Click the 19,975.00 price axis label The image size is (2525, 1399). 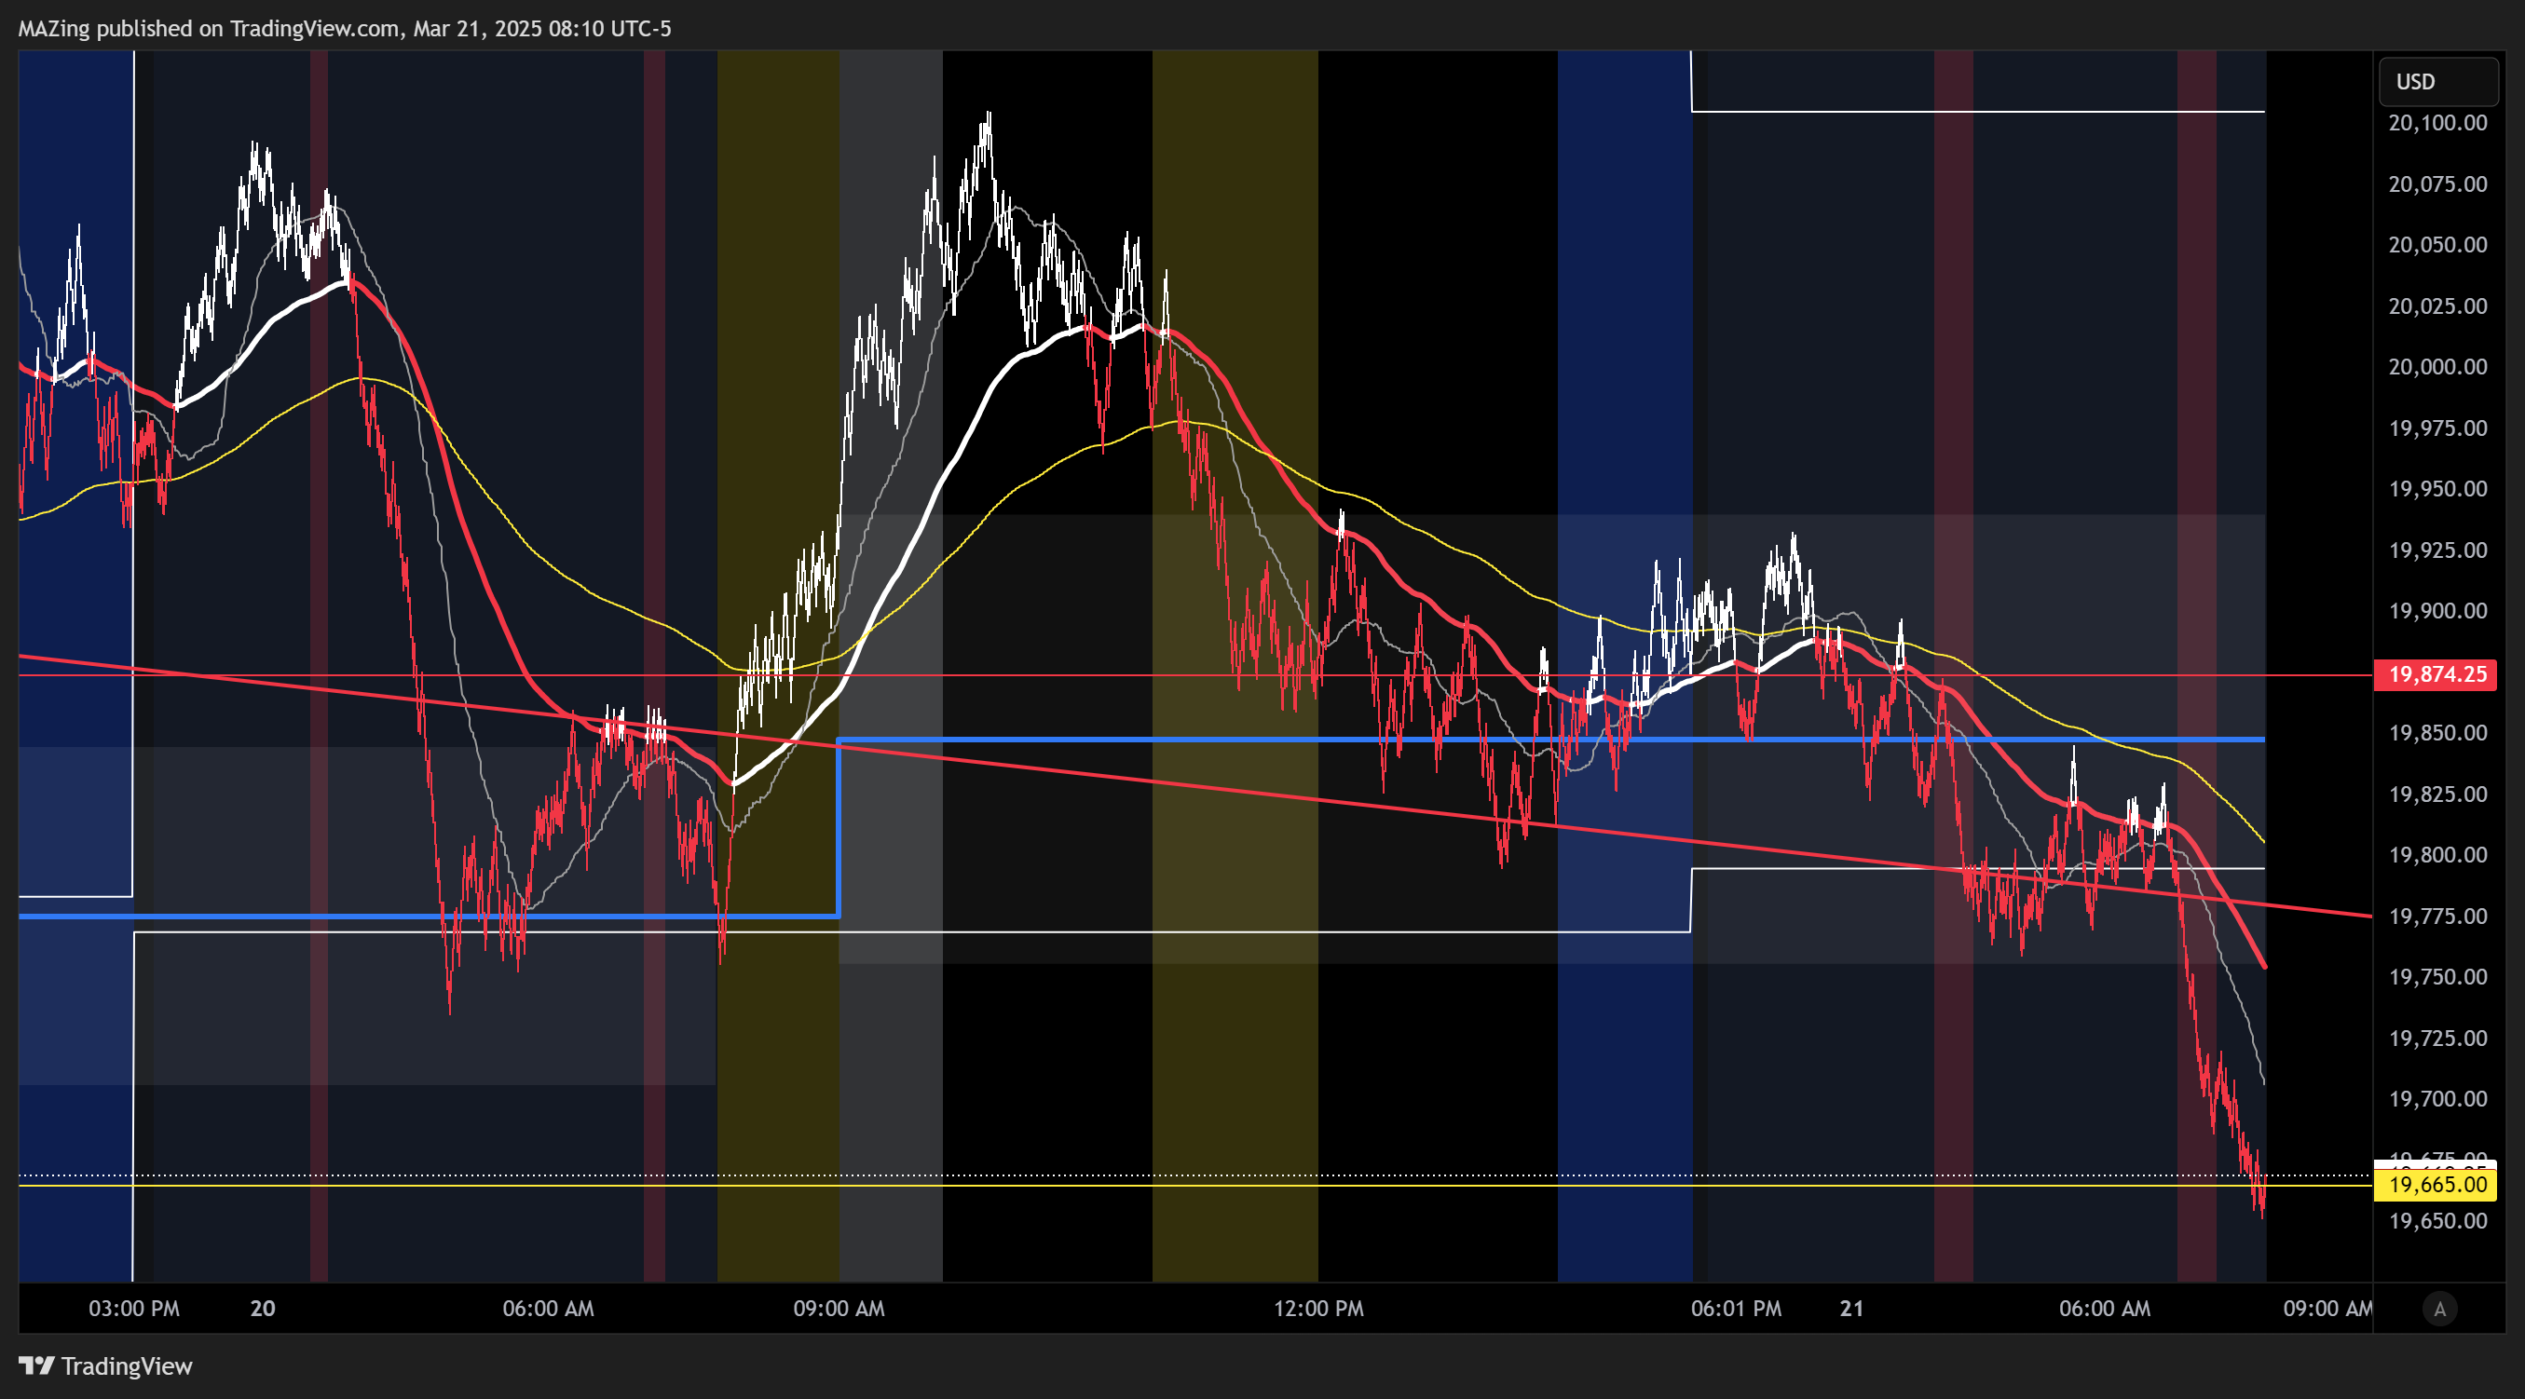2437,428
